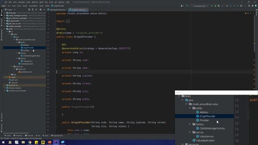Viewport: 258px width, 145px height.
Task: Click the Git update project arrow icon
Action: click(x=231, y=6)
